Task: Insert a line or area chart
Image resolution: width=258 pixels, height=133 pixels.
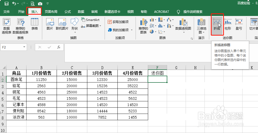Action: [x=153, y=26]
